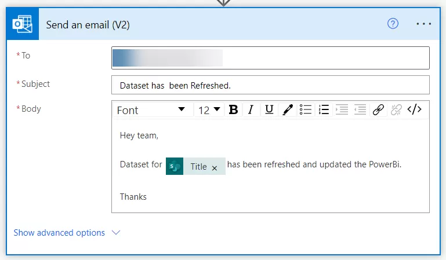Open the three-dot action menu
Image resolution: width=446 pixels, height=260 pixels.
[424, 24]
